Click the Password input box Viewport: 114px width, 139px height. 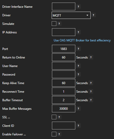64,74
